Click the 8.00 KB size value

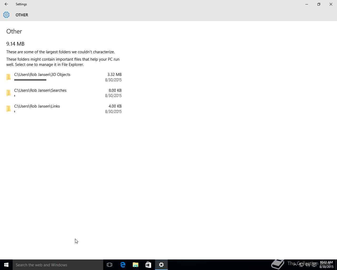[x=115, y=90]
